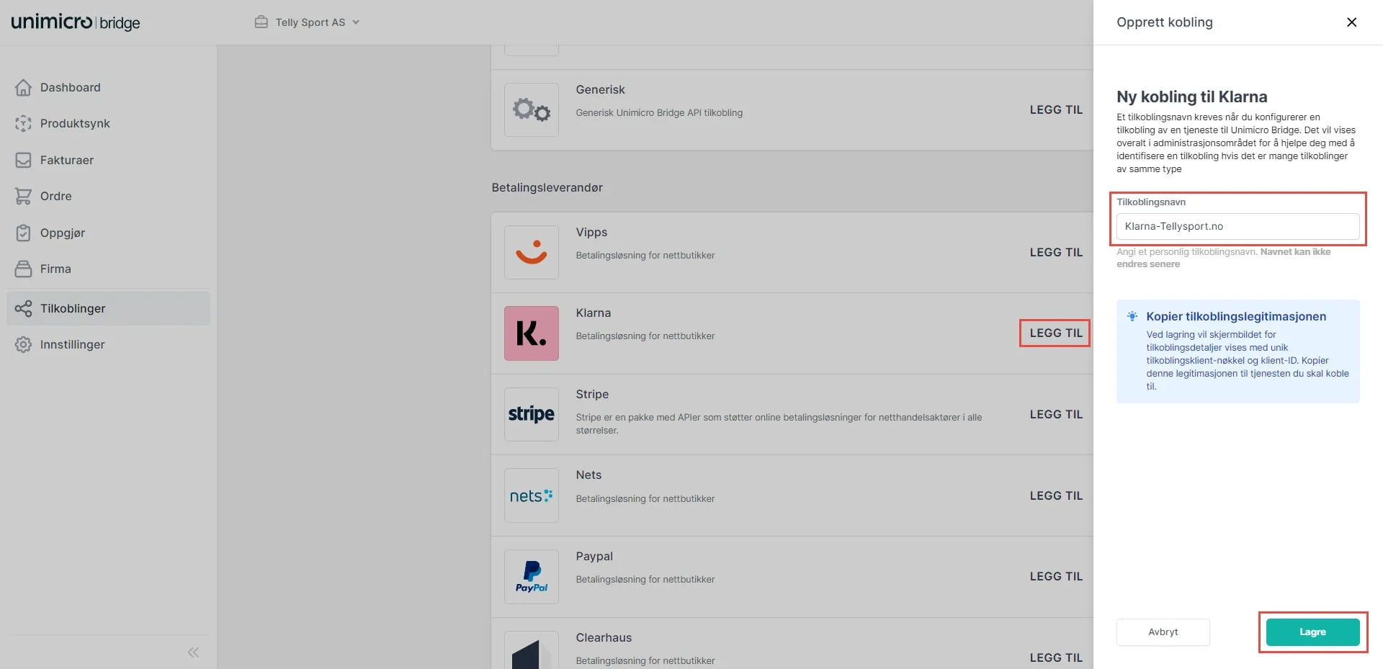Viewport: 1383px width, 669px height.
Task: Click LEGG TIL for Stripe
Action: (x=1056, y=414)
